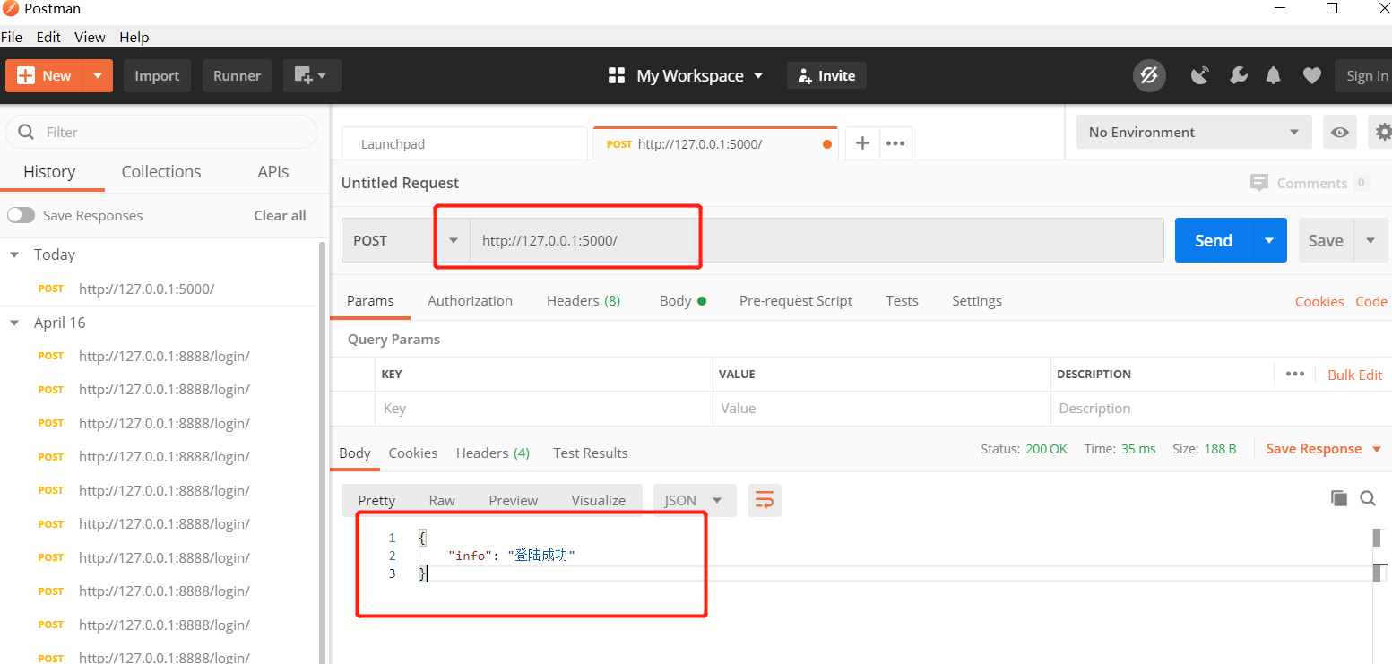Open the New button dropdown arrow
The height and width of the screenshot is (664, 1392).
point(99,76)
